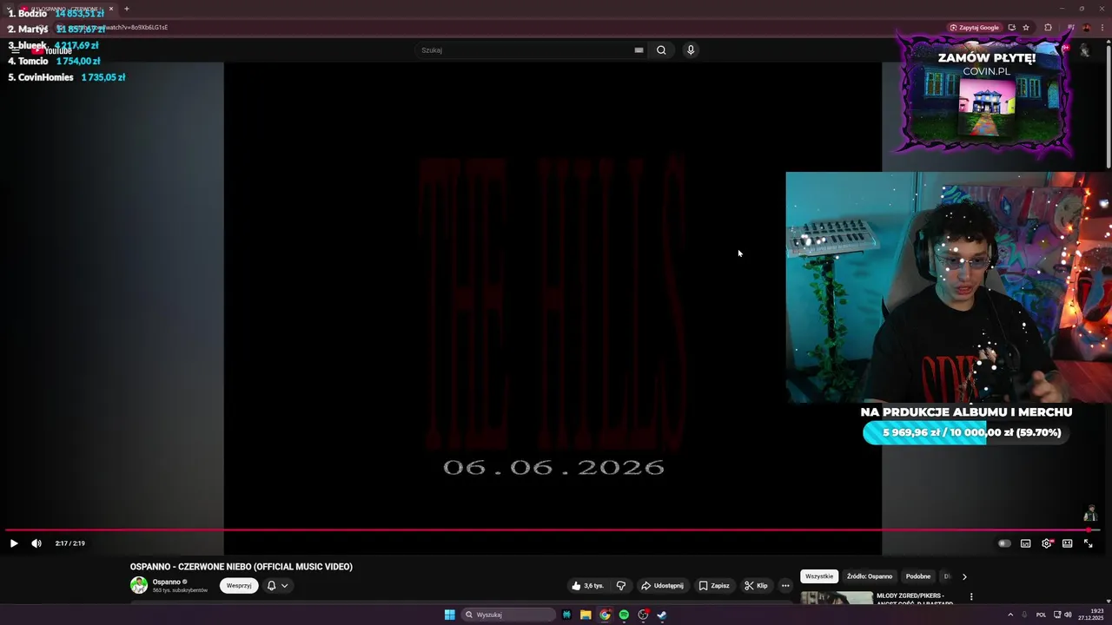Open the YouTube guide hamburger menu
The height and width of the screenshot is (625, 1112).
point(15,50)
